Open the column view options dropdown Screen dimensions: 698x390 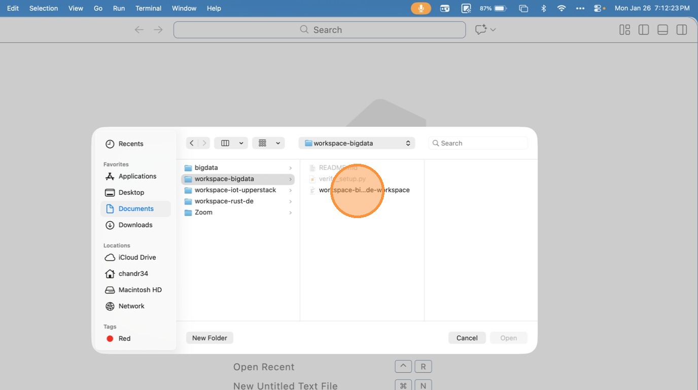tap(231, 143)
